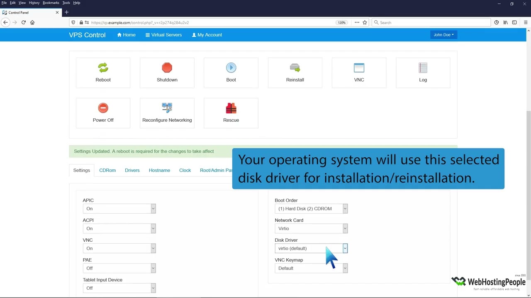Open the My Account page
The height and width of the screenshot is (298, 531).
click(x=207, y=35)
